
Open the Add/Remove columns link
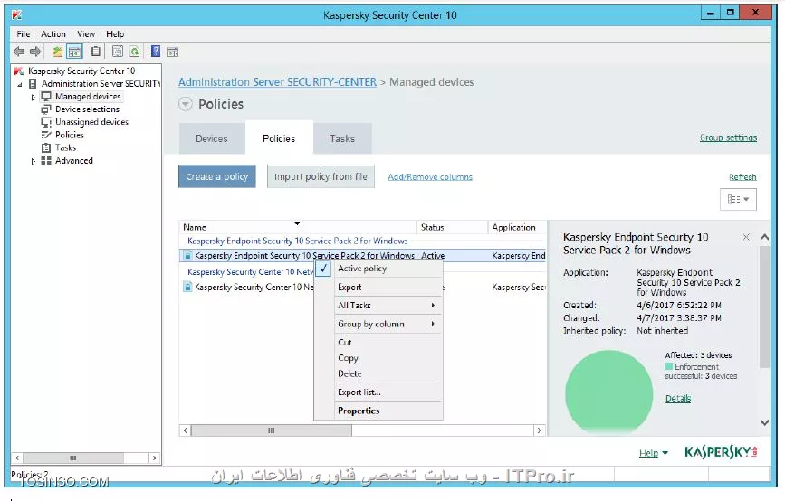click(x=430, y=176)
